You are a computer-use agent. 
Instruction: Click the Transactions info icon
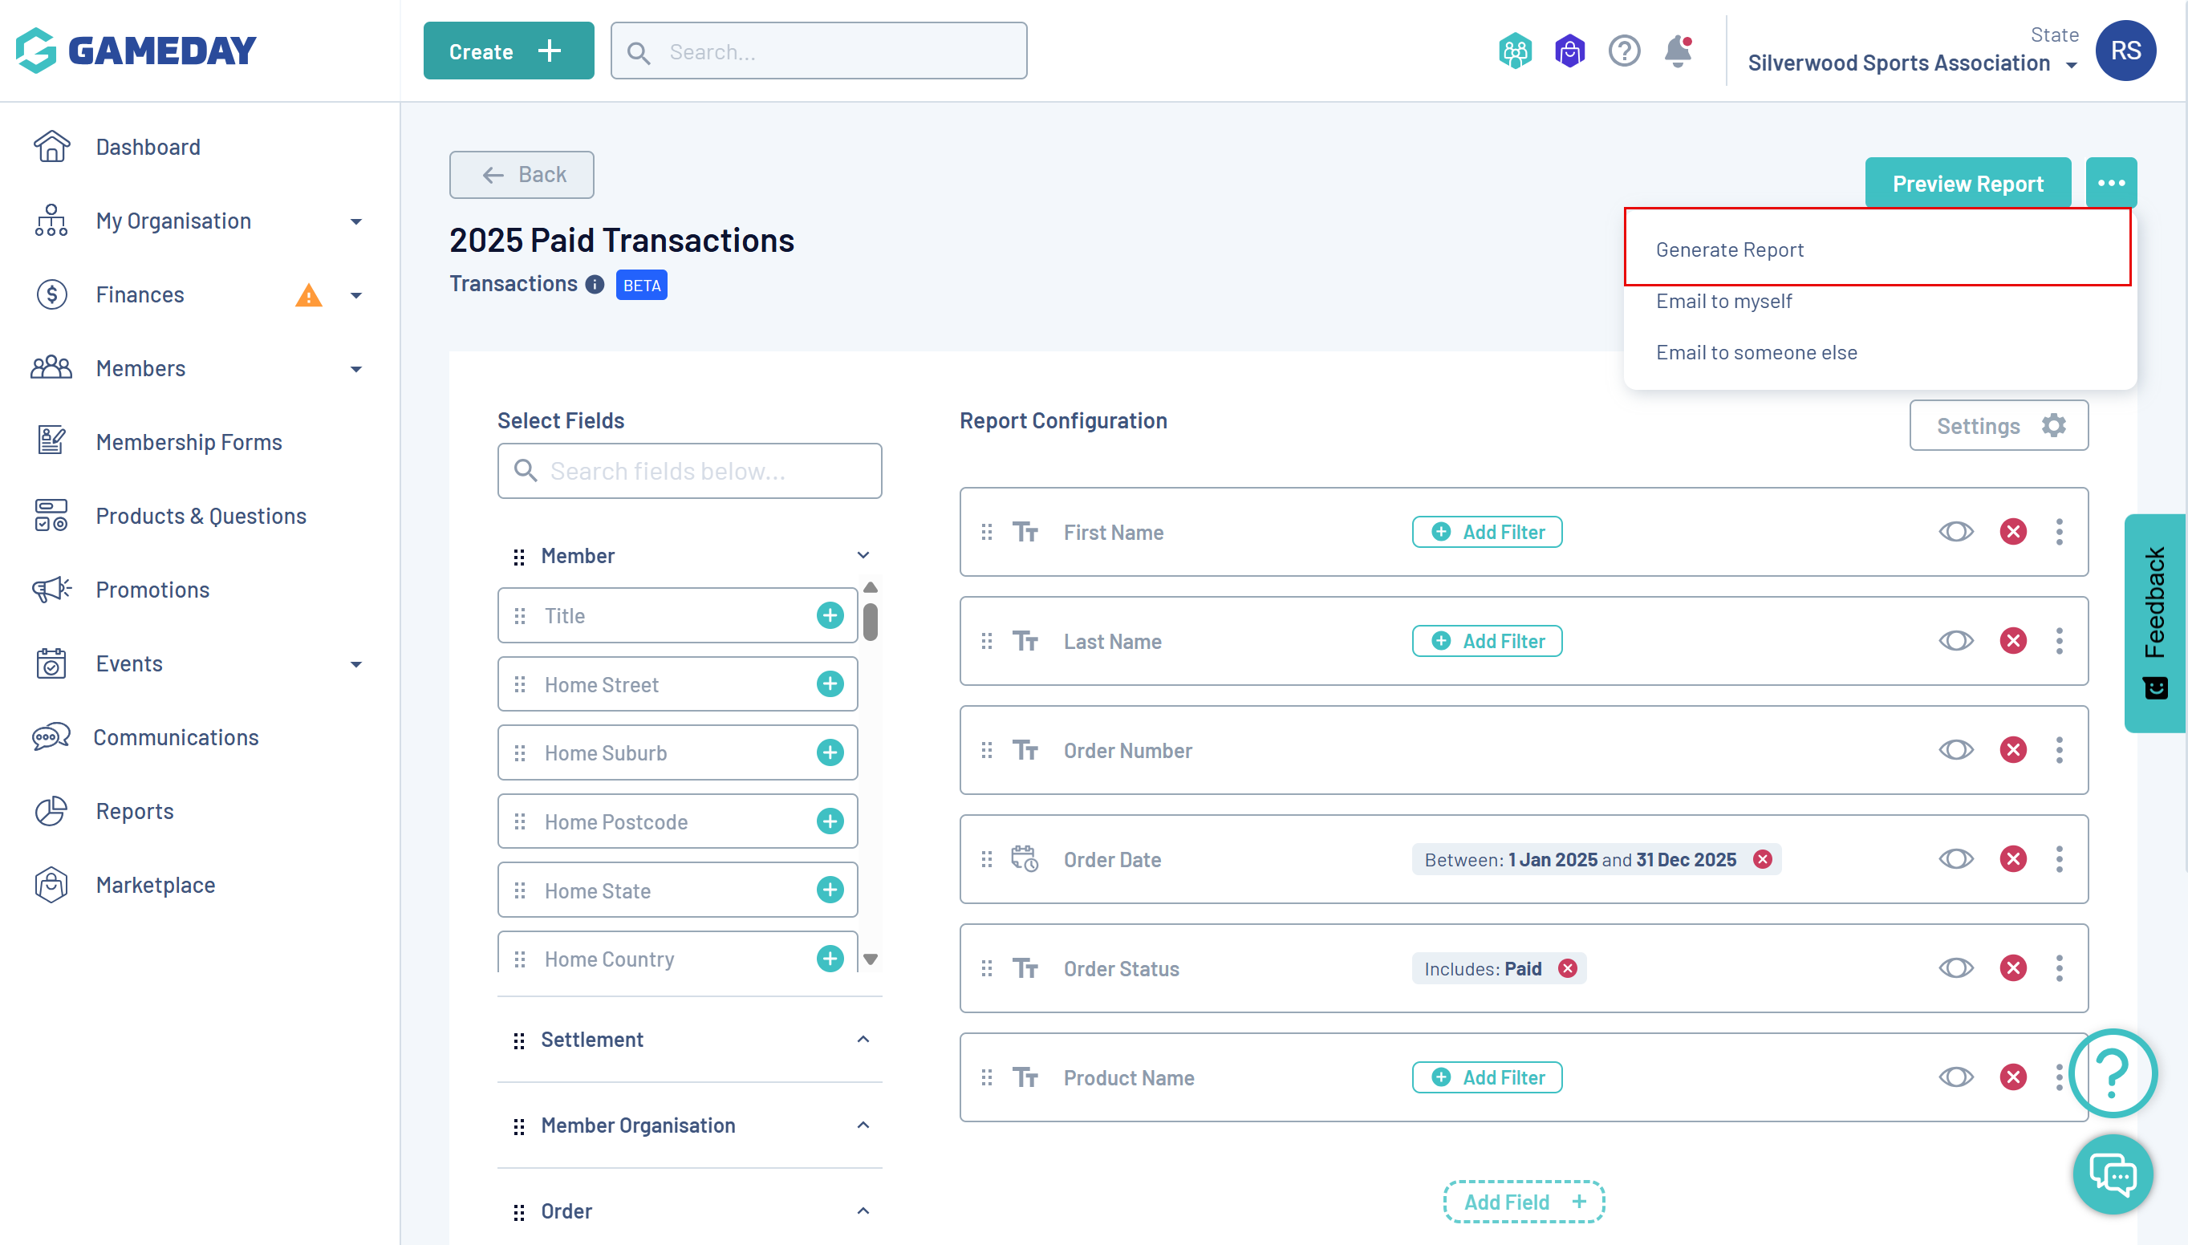tap(595, 285)
